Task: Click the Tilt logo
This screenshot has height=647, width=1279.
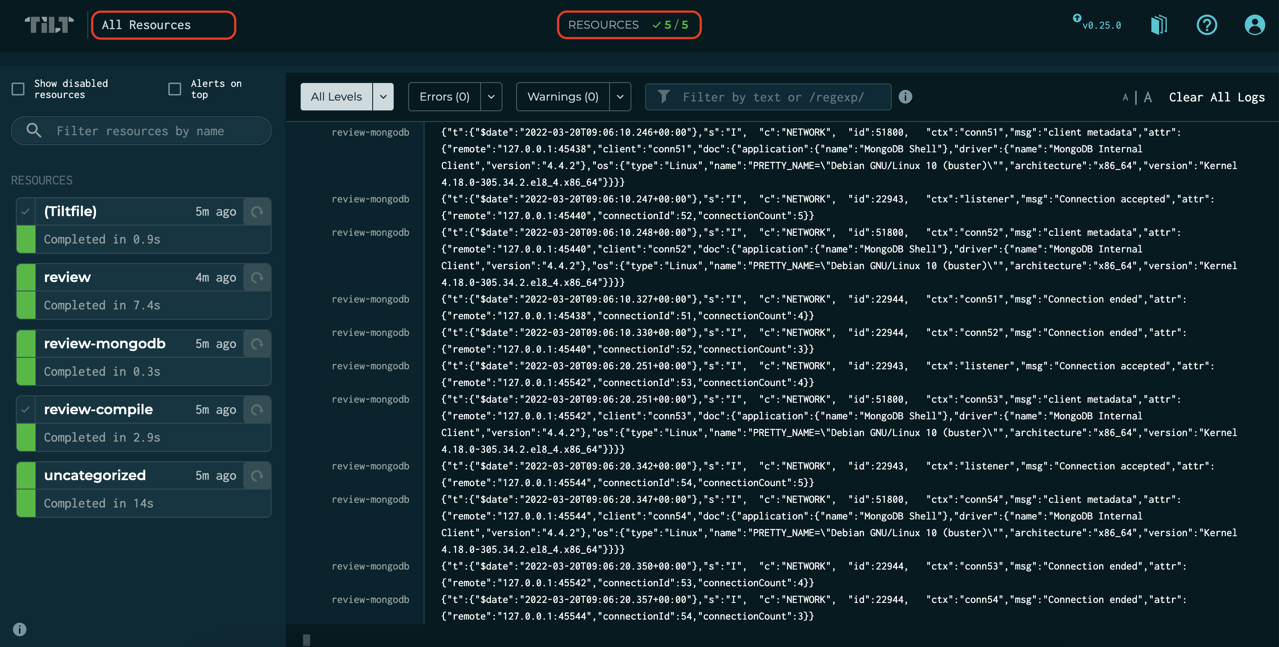Action: pyautogui.click(x=49, y=24)
